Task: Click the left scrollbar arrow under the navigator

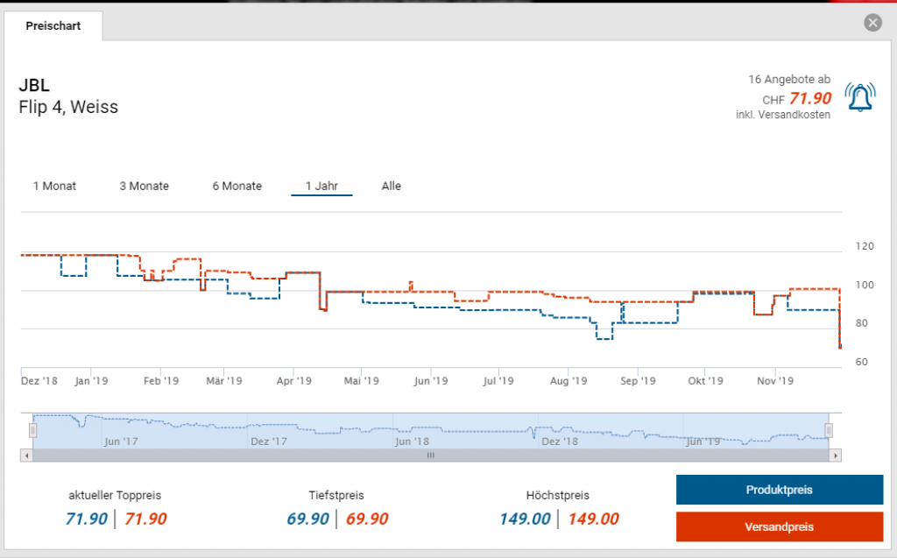Action: (x=25, y=456)
